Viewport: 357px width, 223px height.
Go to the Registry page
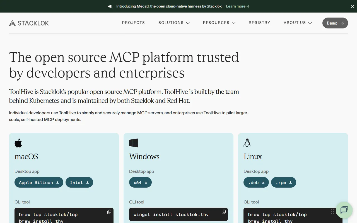[259, 23]
